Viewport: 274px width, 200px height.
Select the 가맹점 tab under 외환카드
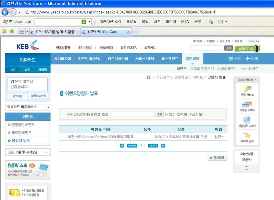42,70
